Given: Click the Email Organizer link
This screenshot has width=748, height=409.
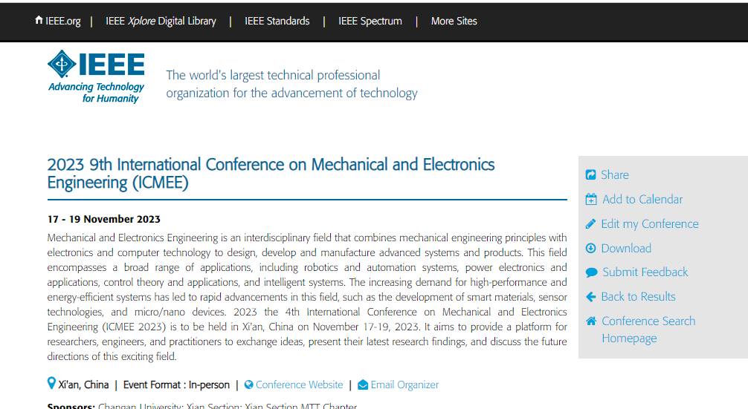Looking at the screenshot, I should (404, 385).
